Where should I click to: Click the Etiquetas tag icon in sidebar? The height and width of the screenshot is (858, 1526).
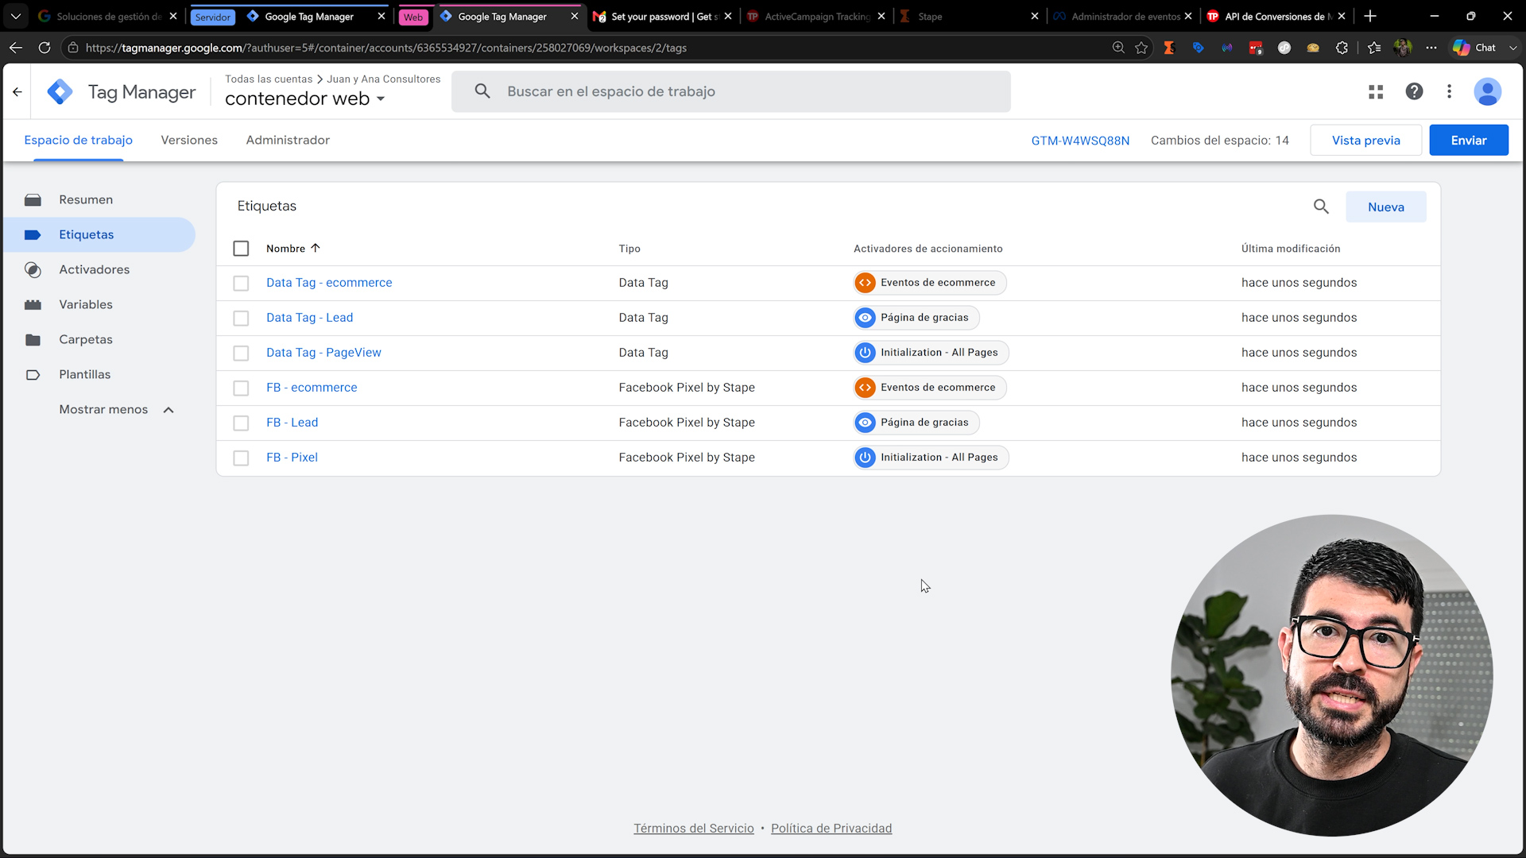(x=33, y=235)
